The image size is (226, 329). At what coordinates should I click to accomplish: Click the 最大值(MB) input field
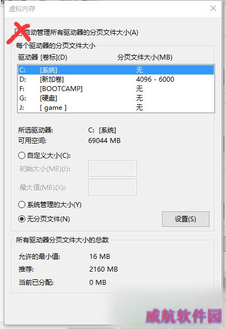coord(112,187)
